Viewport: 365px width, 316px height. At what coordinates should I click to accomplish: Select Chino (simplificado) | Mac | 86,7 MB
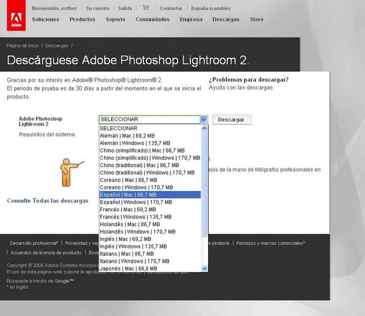150,150
